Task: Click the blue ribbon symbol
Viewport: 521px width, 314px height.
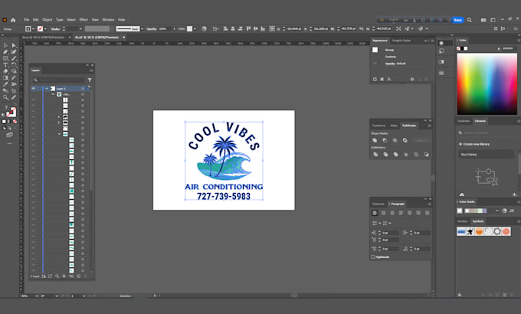Action: pos(461,231)
